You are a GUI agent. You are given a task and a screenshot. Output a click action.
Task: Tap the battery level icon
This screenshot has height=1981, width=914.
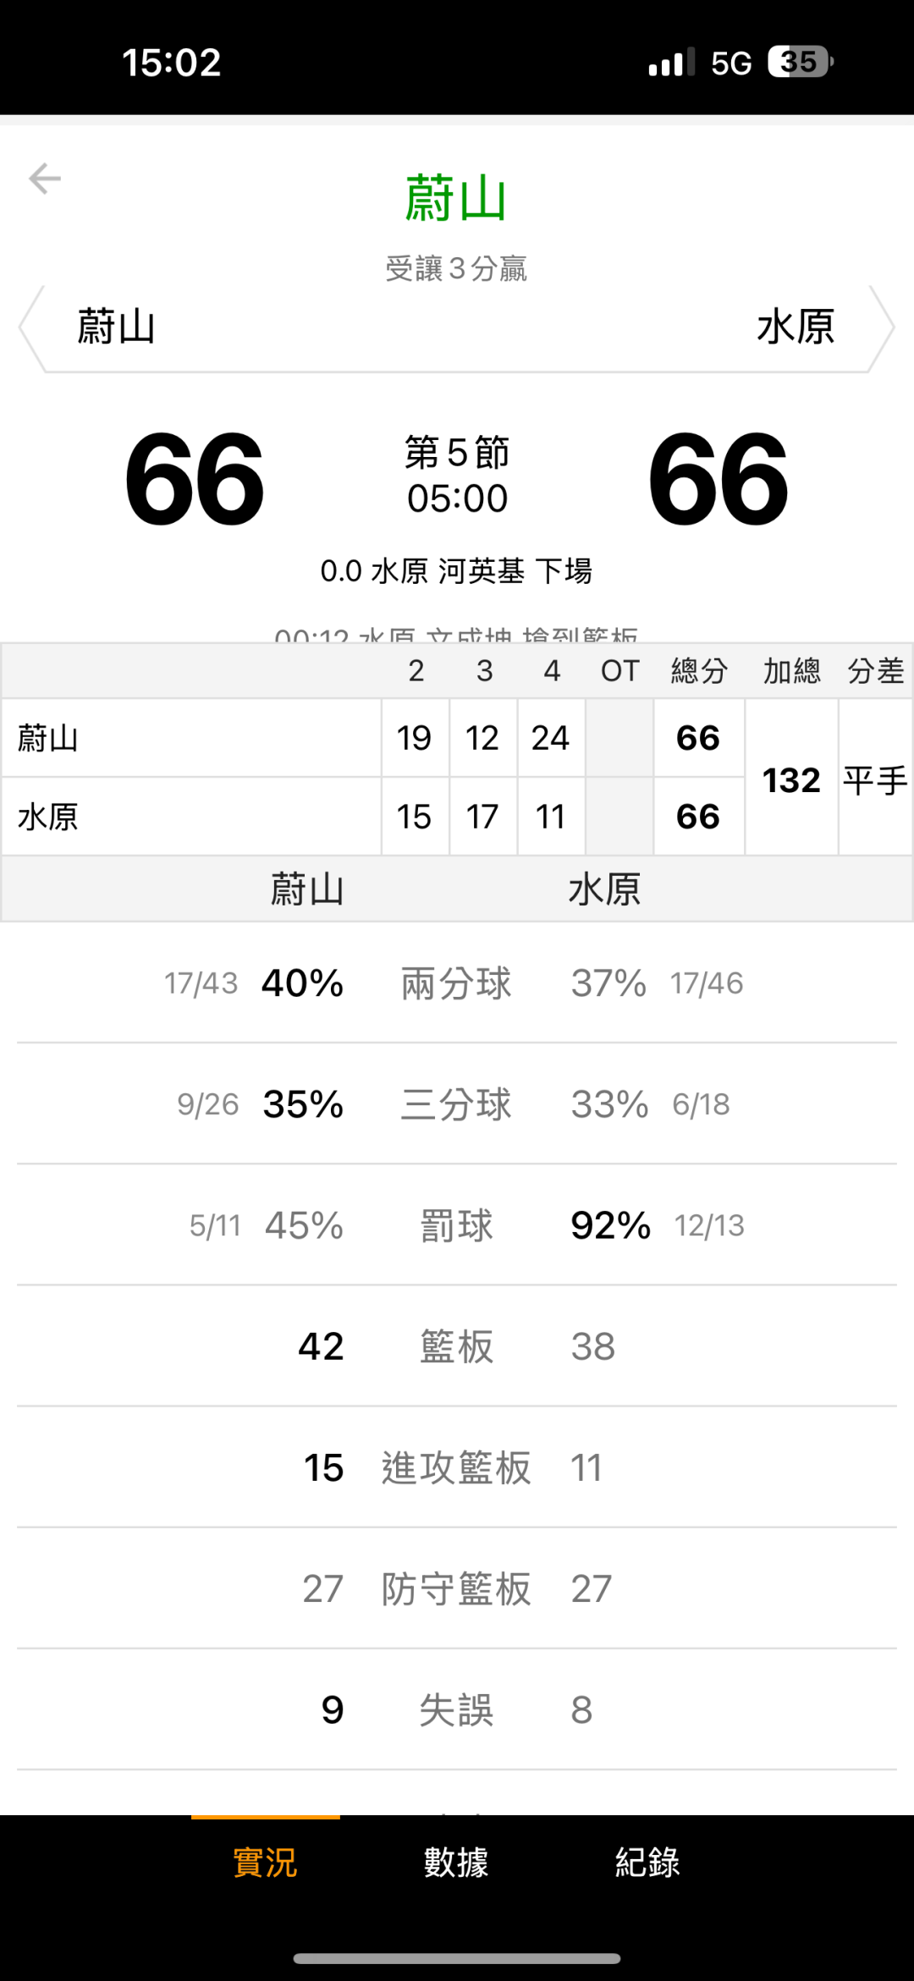click(x=800, y=62)
